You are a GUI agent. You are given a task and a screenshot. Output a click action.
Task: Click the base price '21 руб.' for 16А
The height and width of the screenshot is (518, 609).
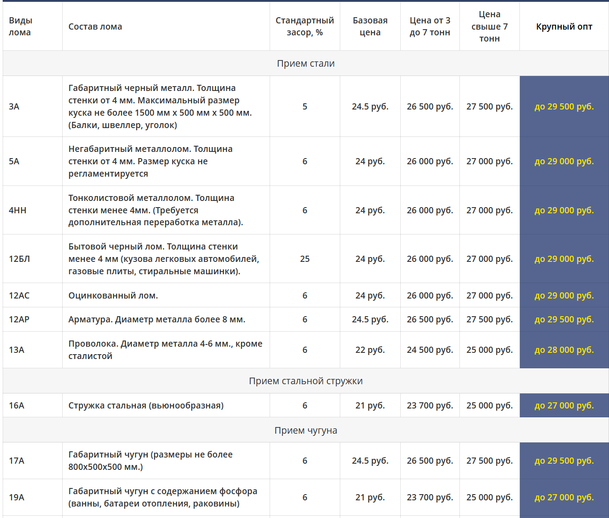370,405
